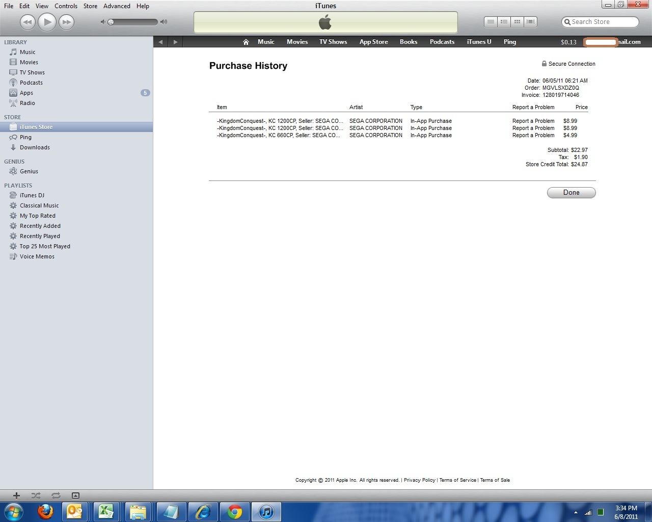The height and width of the screenshot is (522, 652).
Task: Open the Terms of Service link
Action: click(457, 480)
